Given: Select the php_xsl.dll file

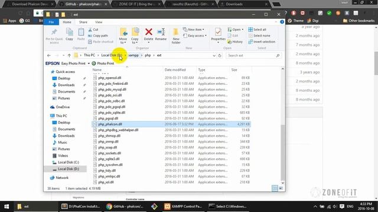Looking at the screenshot, I should [171, 182].
